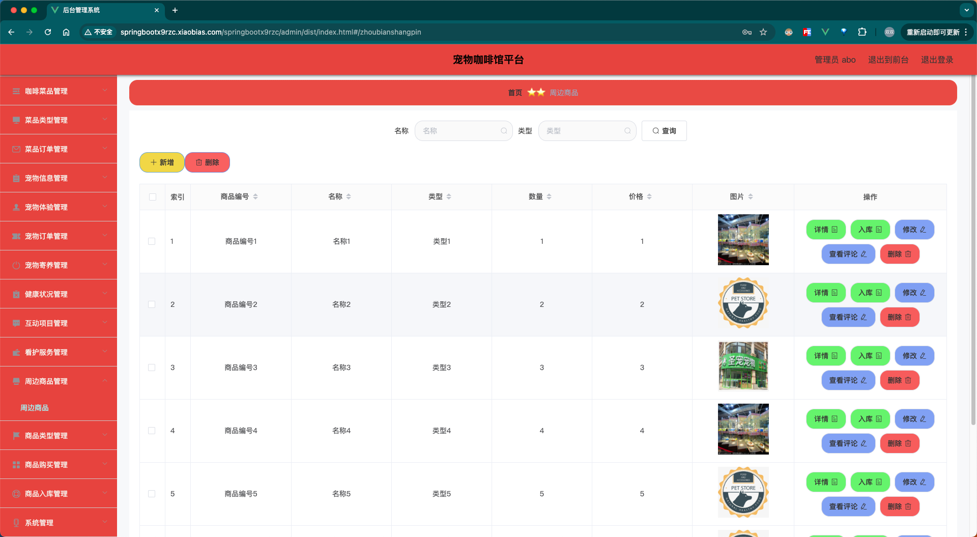This screenshot has height=537, width=977.
Task: Expand the 宠物信息管理 menu chevron
Action: point(105,178)
